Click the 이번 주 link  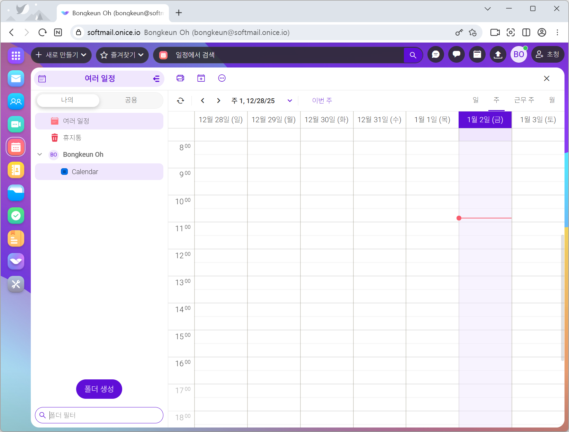(322, 101)
